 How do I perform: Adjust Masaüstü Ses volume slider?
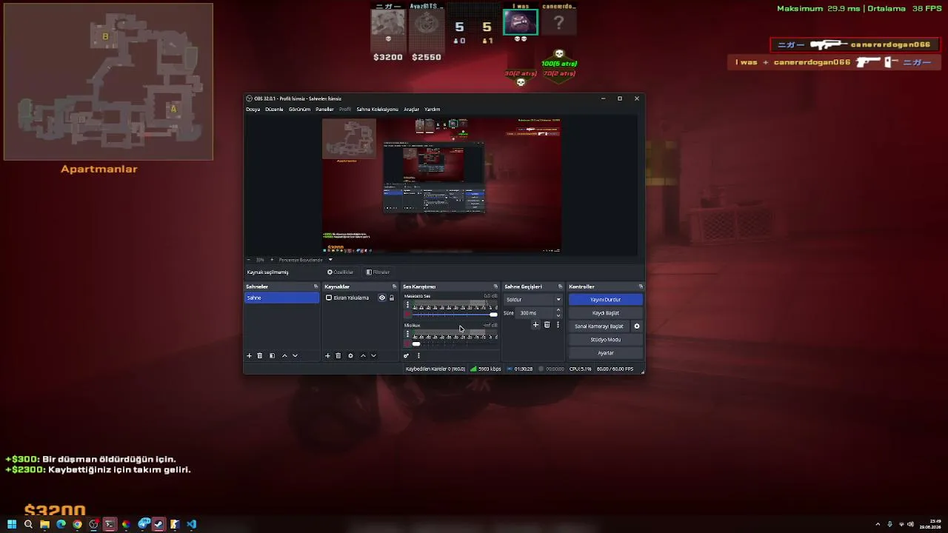pyautogui.click(x=455, y=315)
